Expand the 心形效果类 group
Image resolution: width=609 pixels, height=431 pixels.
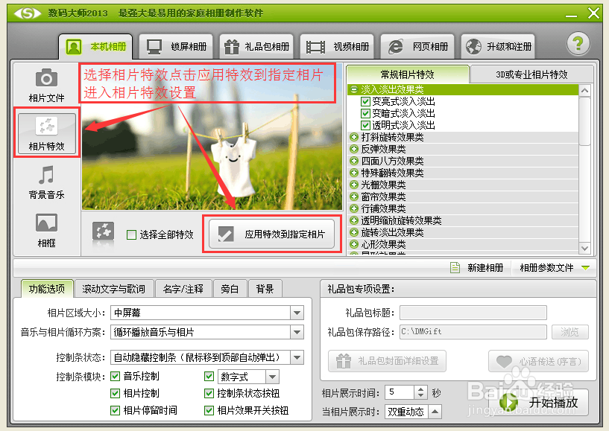click(x=353, y=244)
